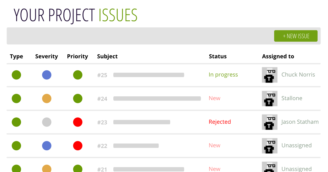Click blue severity dot for issue #25
The image size is (328, 172).
pyautogui.click(x=47, y=75)
